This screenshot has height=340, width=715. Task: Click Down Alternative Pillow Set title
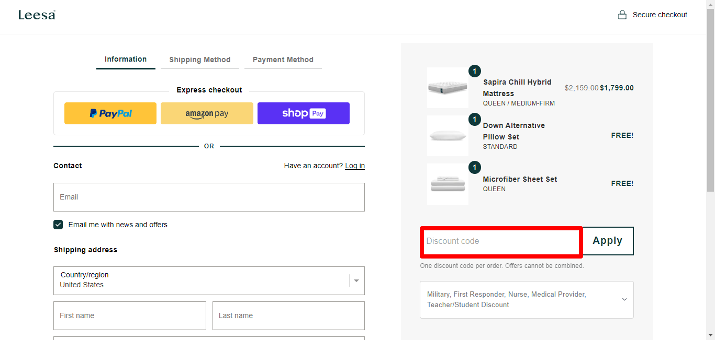tap(513, 131)
